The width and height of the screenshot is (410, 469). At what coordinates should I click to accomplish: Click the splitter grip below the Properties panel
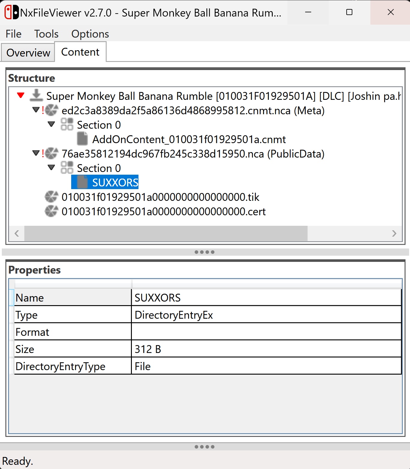pos(205,447)
